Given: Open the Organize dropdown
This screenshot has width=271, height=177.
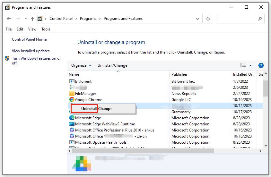Looking at the screenshot, I should (x=81, y=65).
